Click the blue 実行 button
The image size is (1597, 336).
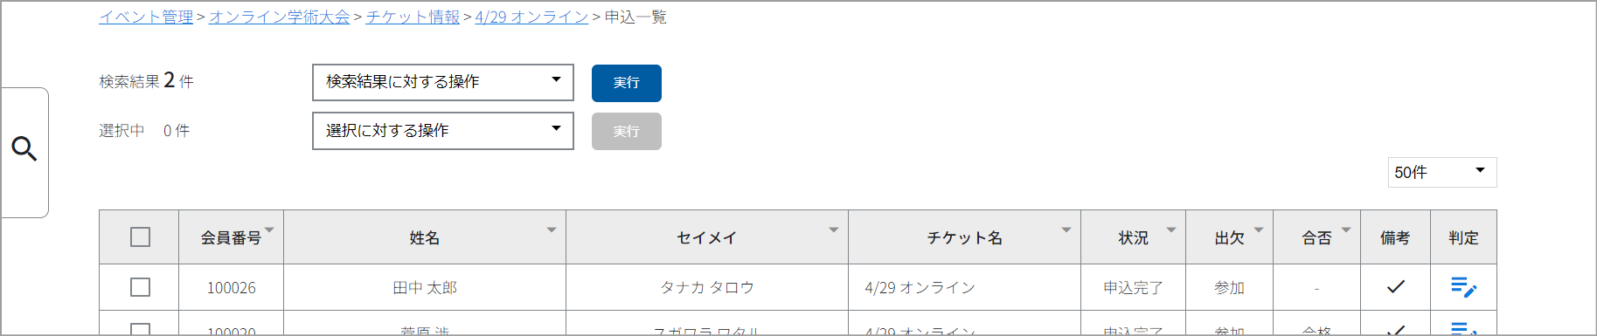point(627,83)
